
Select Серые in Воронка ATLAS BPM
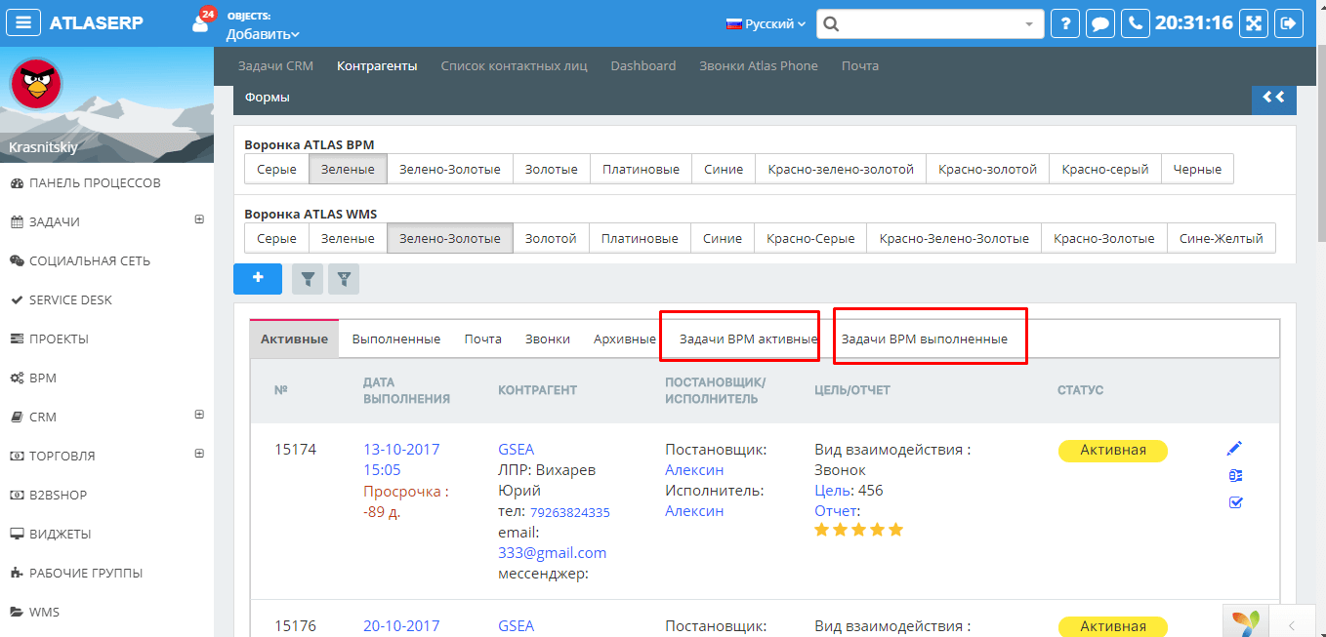277,169
